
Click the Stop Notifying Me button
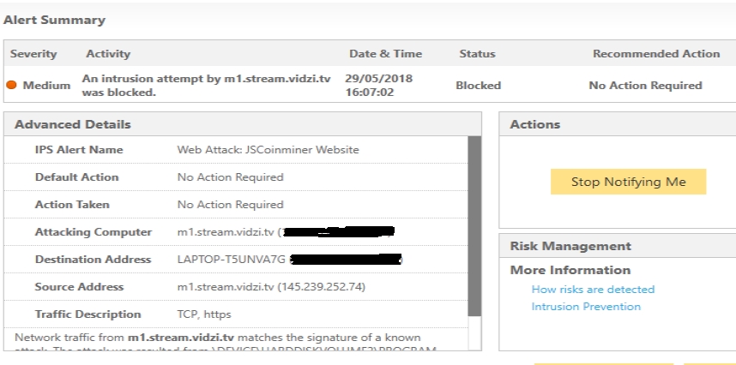[628, 182]
